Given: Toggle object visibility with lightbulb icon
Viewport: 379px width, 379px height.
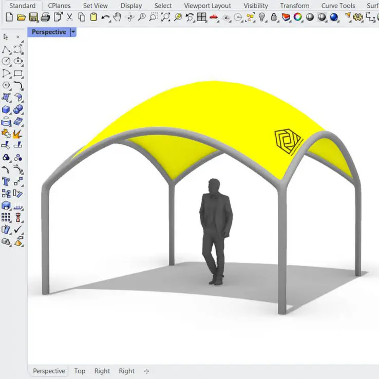Looking at the screenshot, I should [x=262, y=17].
